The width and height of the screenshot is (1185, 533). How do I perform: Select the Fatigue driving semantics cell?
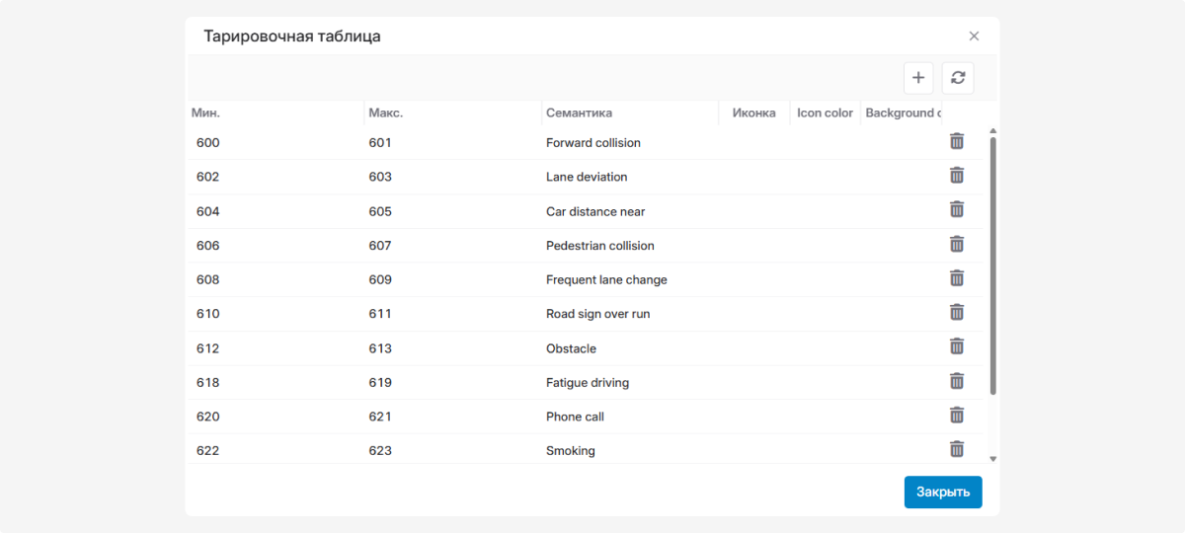coord(588,383)
